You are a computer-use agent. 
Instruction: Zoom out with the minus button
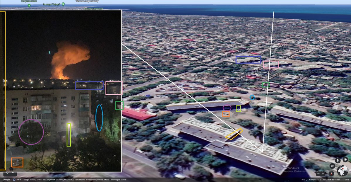click(318, 174)
